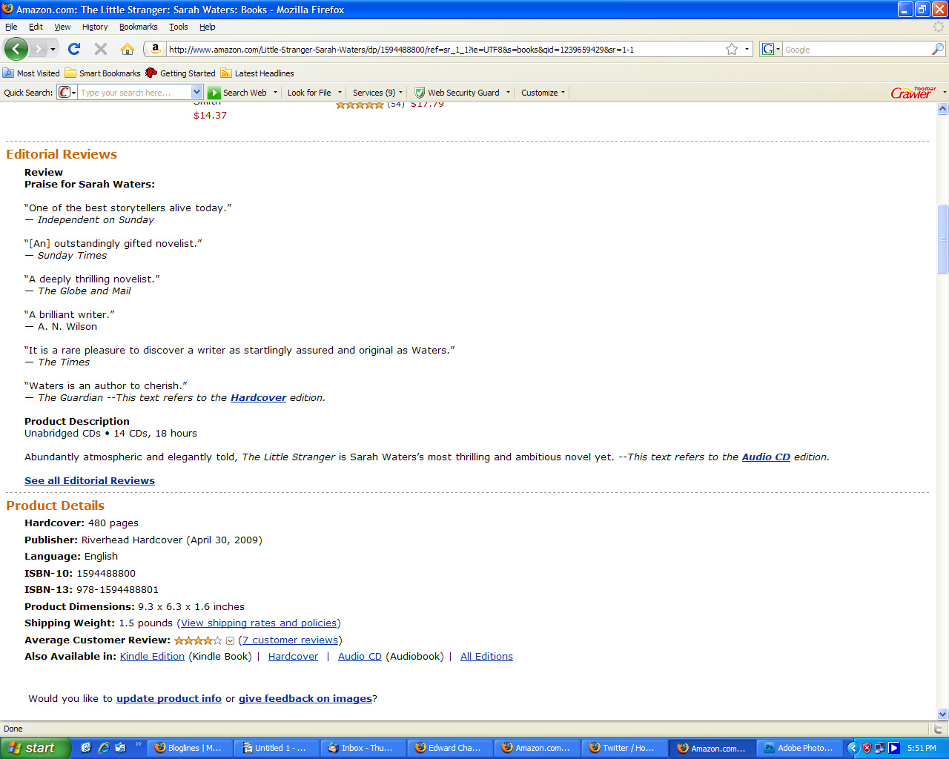Open the Help menu
The image size is (949, 759).
click(208, 27)
